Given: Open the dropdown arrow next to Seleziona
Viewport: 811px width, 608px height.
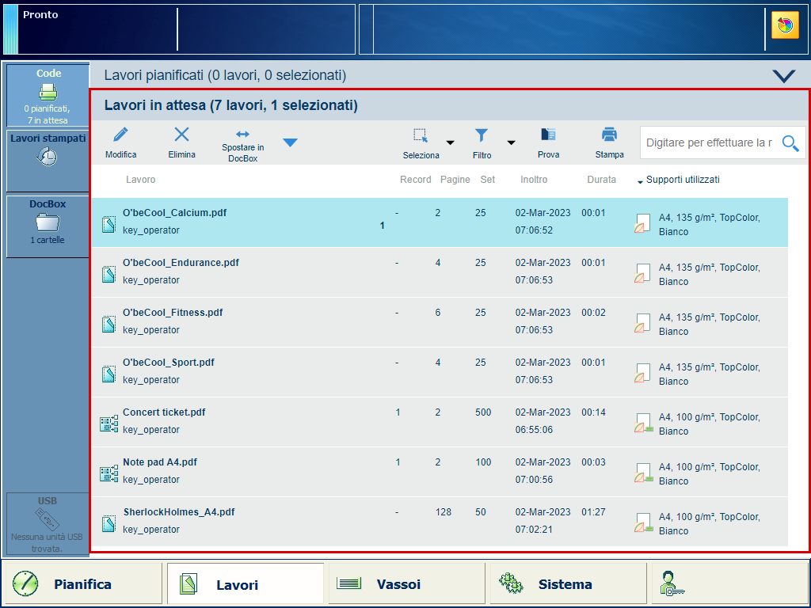Looking at the screenshot, I should tap(451, 142).
